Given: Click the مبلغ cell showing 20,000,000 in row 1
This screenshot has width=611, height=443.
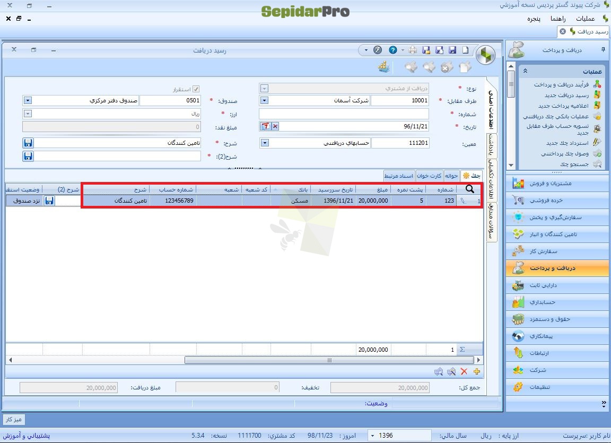Looking at the screenshot, I should (373, 201).
